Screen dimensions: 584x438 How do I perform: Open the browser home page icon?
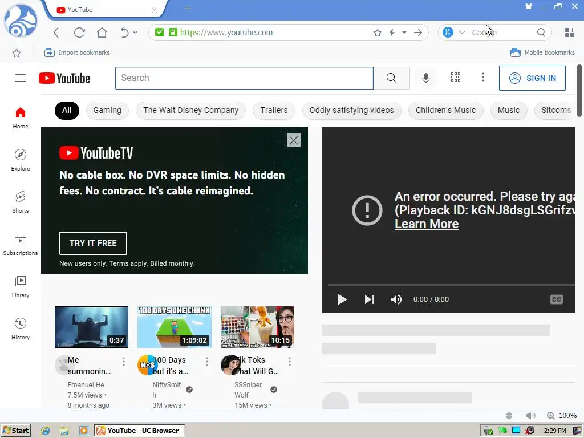(x=102, y=33)
